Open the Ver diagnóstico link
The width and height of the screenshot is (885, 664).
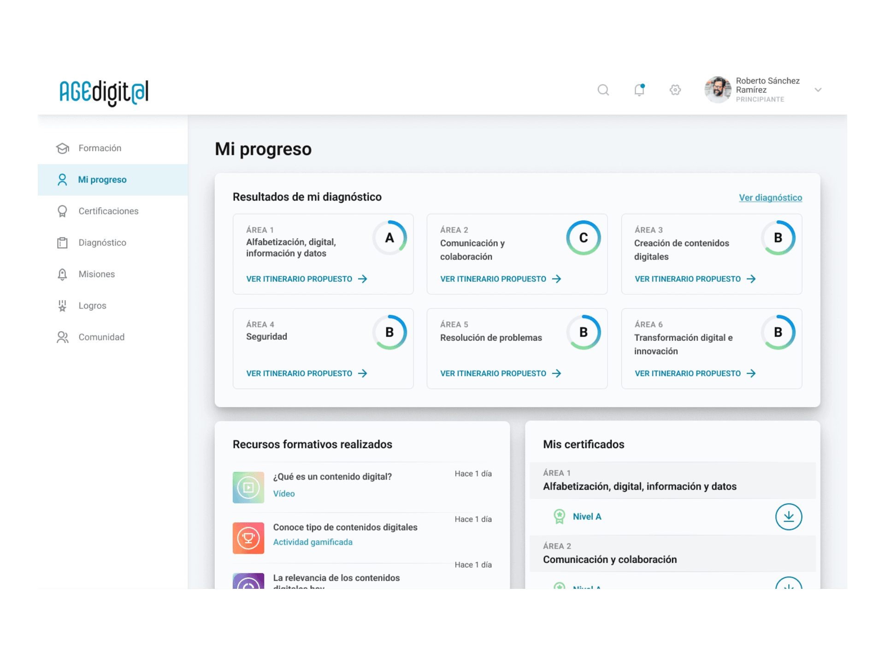[770, 197]
